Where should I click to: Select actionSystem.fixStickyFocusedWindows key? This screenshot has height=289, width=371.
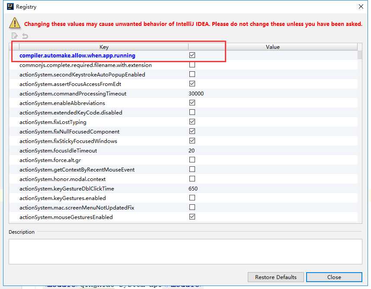(x=68, y=141)
